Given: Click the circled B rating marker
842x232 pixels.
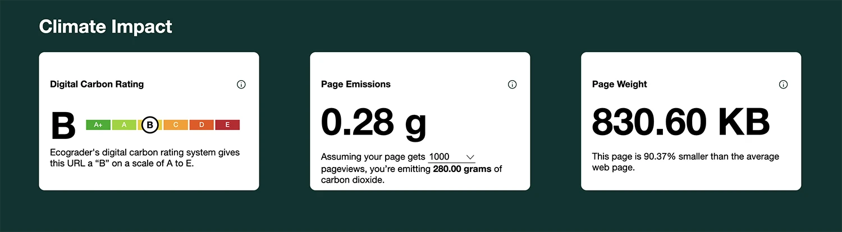Looking at the screenshot, I should pos(150,125).
